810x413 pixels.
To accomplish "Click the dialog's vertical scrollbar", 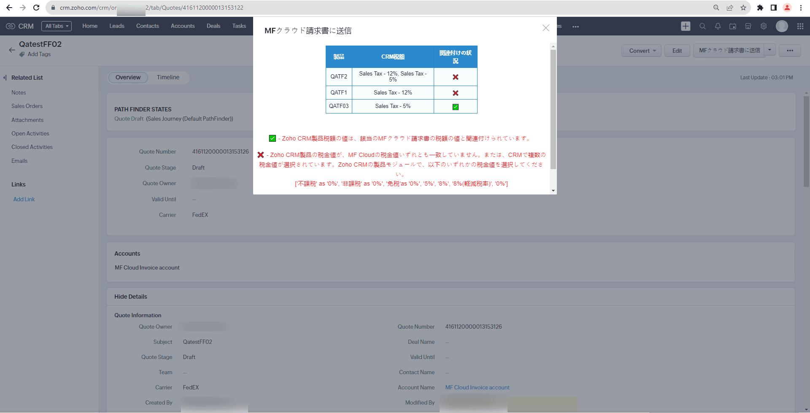I will click(553, 110).
